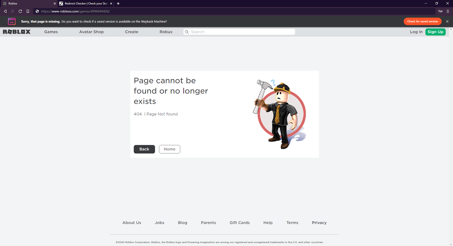Open the Games section

(x=51, y=32)
